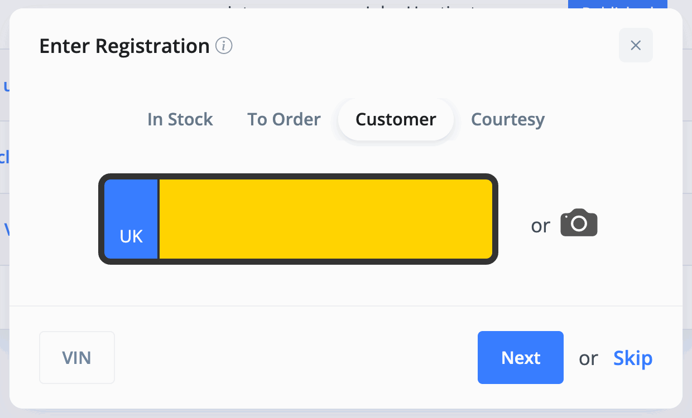This screenshot has width=692, height=418.
Task: Click the cut-off blue "V" link at left edge
Action: (x=6, y=229)
